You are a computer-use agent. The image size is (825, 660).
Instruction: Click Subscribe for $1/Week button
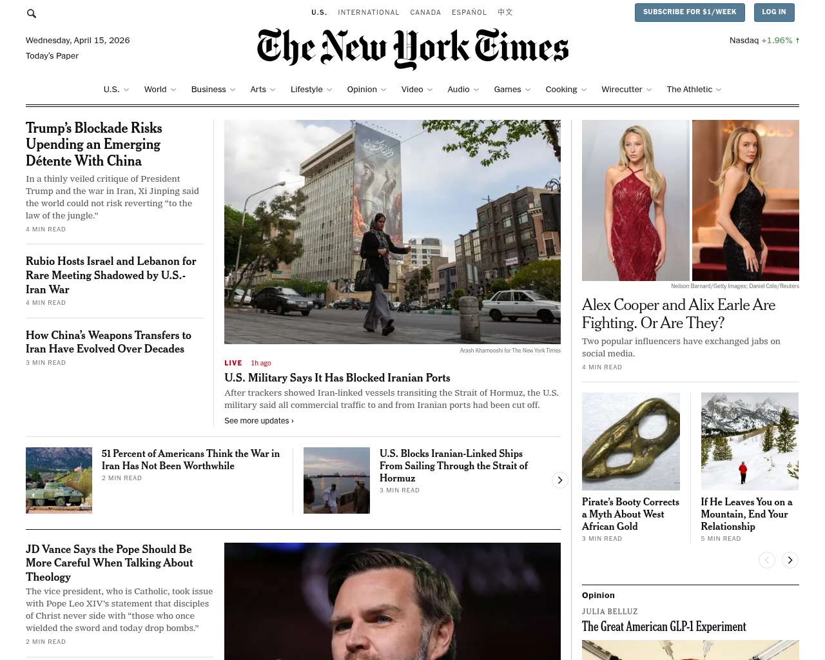(690, 12)
